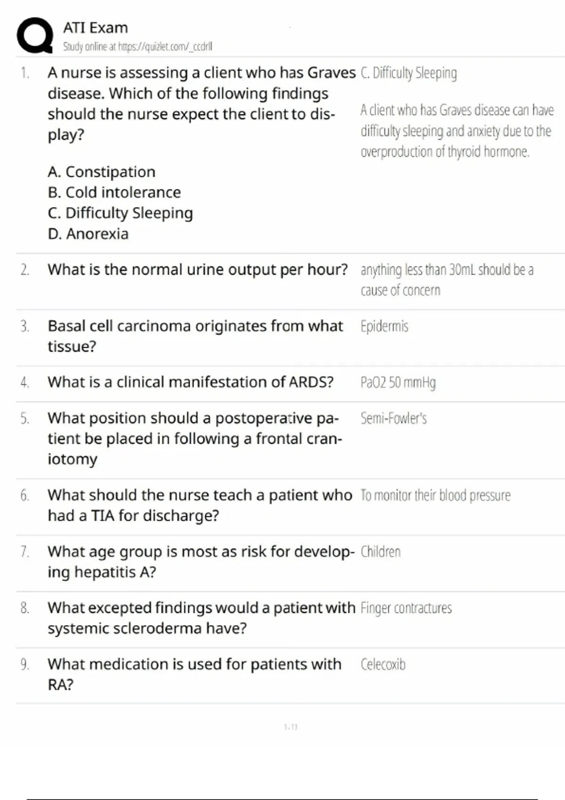
Task: Select answer option A. Constipation
Action: (x=101, y=172)
